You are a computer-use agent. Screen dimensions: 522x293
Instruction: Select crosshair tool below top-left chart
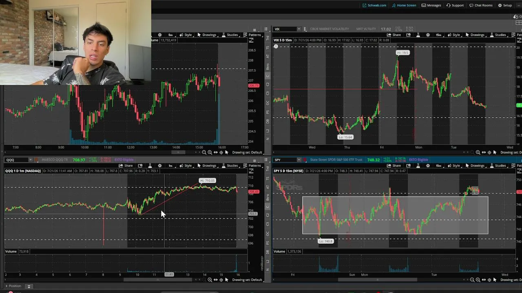(x=221, y=152)
